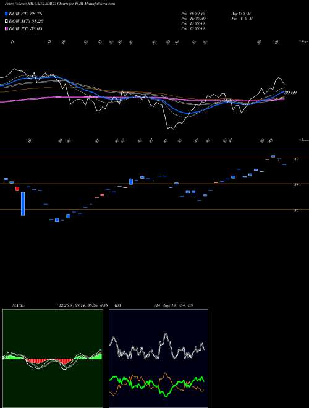Click the 'Pre H: 39.49' high value

[x=193, y=19]
